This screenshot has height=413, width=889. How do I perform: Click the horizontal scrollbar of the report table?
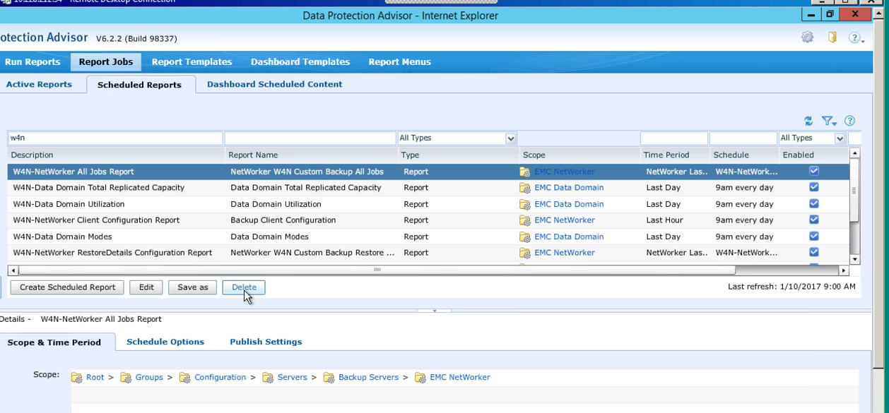pos(377,270)
